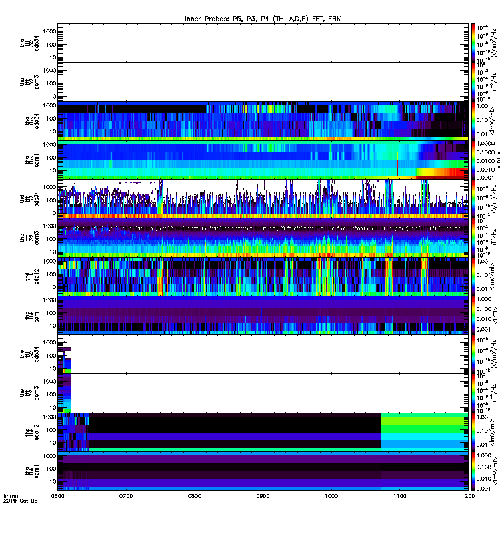Click the <|nT|> unit label beside thd fbk scm1
The width and height of the screenshot is (500, 534).
495,314
